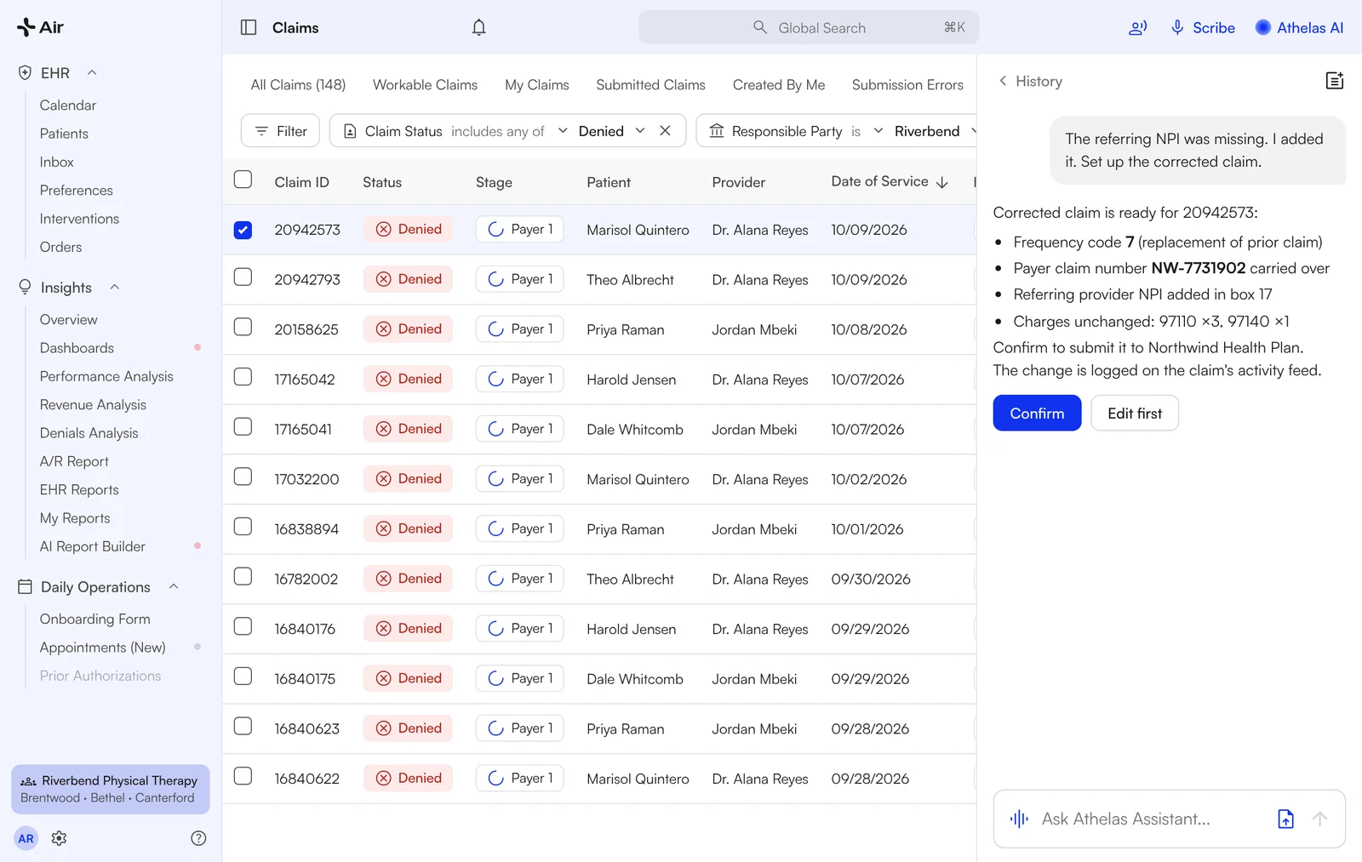Check the box for claim 17165042
Viewport: 1362px width, 862px height.
pos(243,377)
